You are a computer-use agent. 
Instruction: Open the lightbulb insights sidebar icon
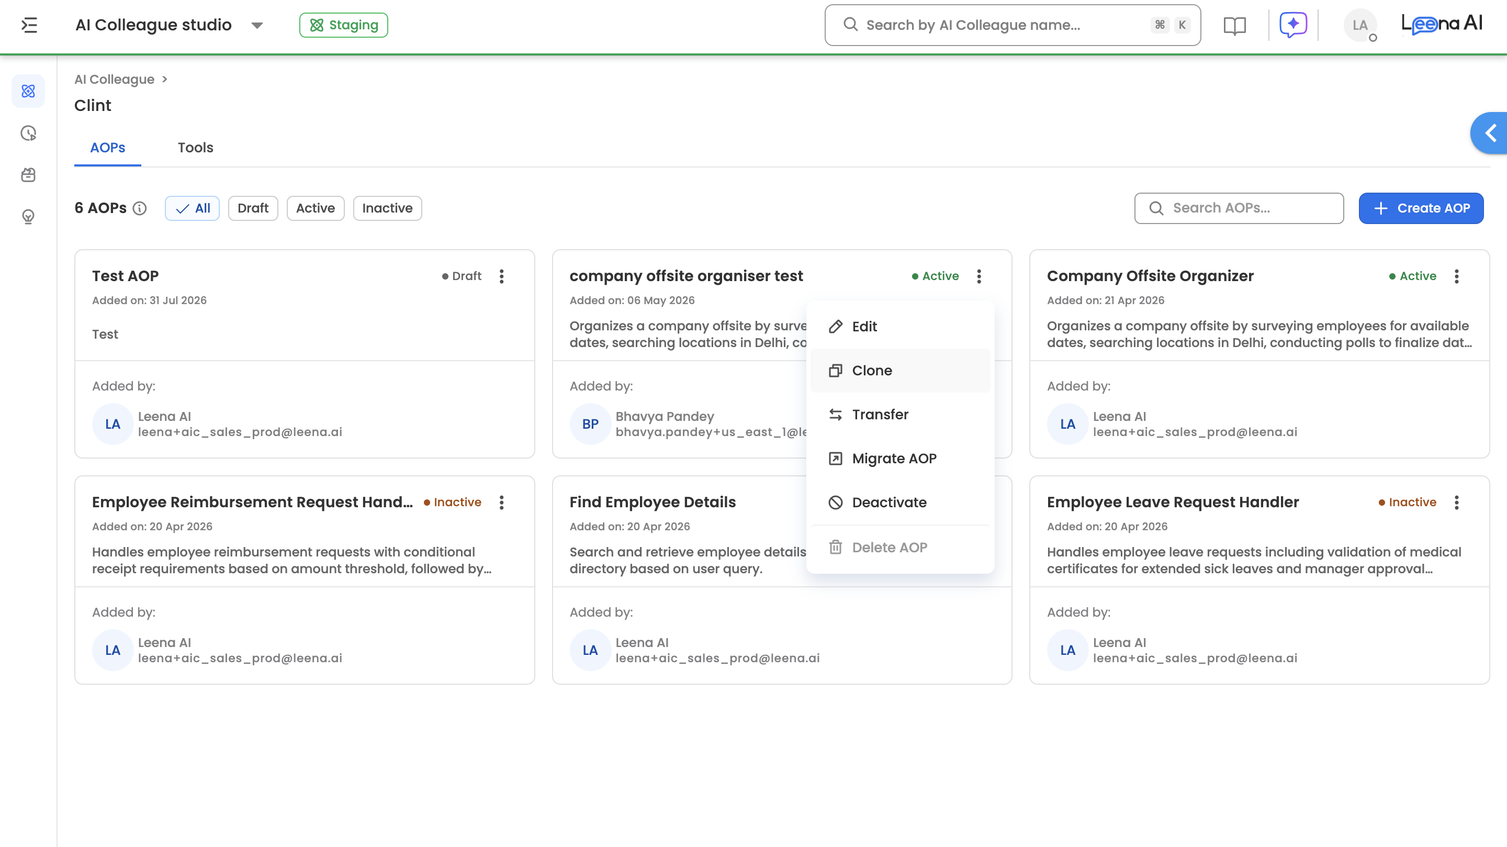[28, 217]
